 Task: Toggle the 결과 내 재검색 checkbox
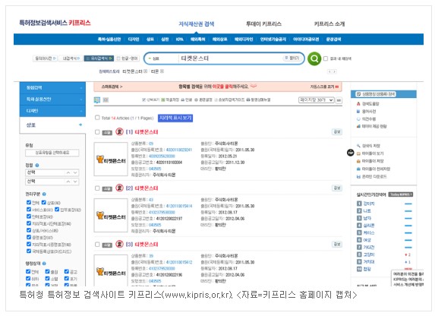click(326, 58)
